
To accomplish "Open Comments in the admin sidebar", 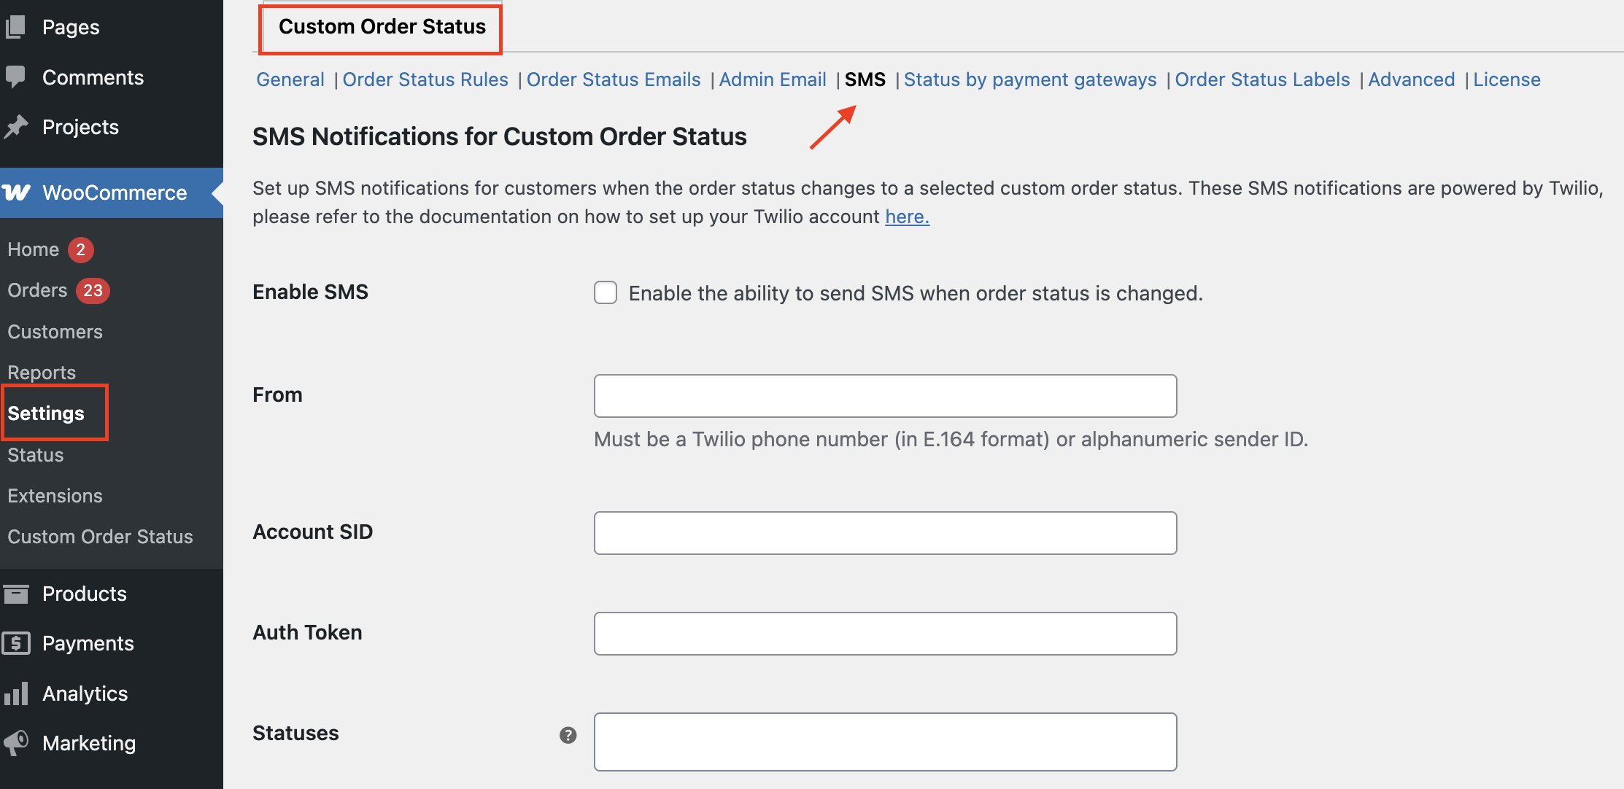I will (x=93, y=77).
